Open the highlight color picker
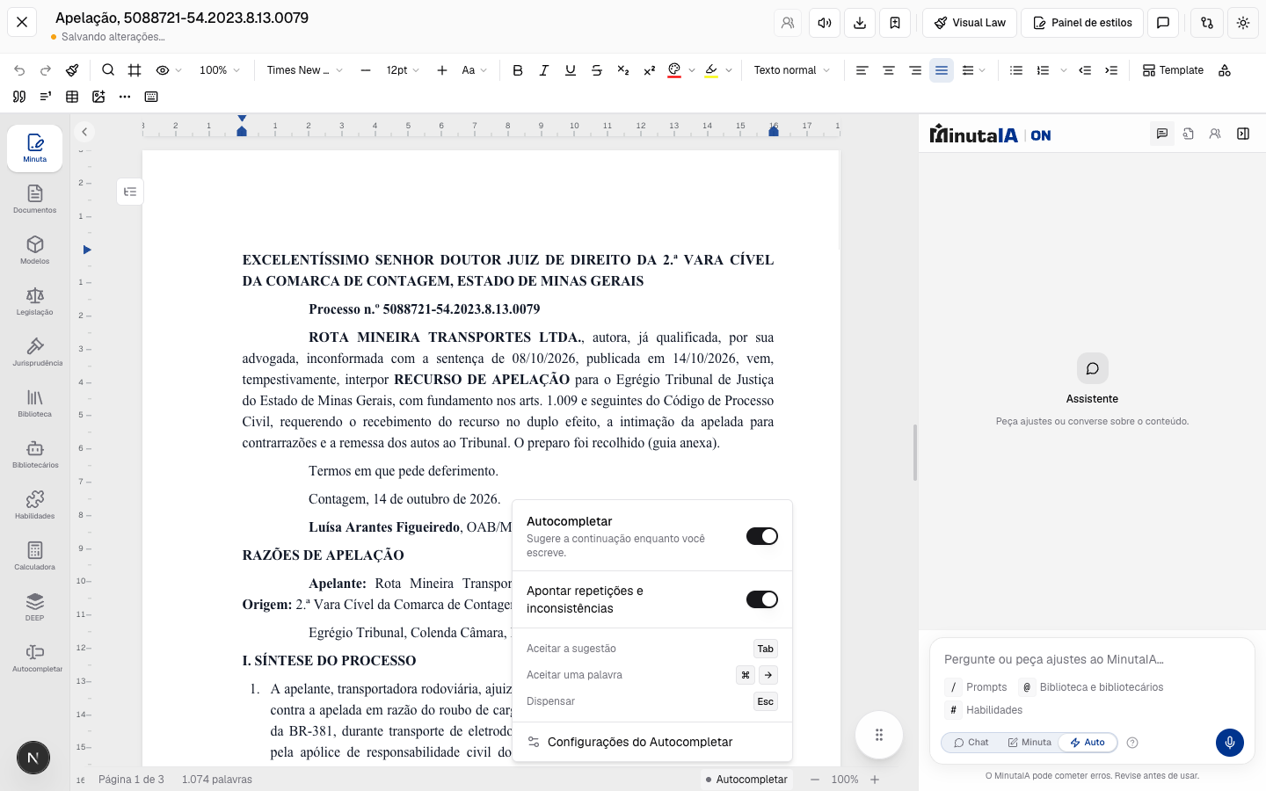 pyautogui.click(x=711, y=70)
